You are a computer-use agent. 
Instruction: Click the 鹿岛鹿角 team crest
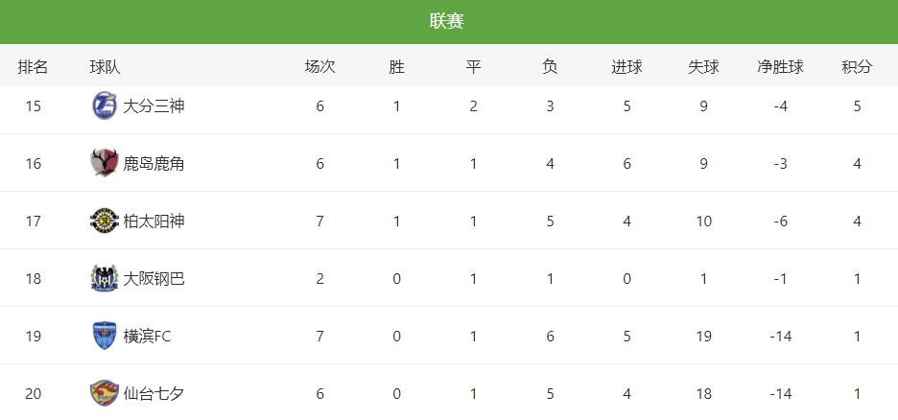click(104, 163)
